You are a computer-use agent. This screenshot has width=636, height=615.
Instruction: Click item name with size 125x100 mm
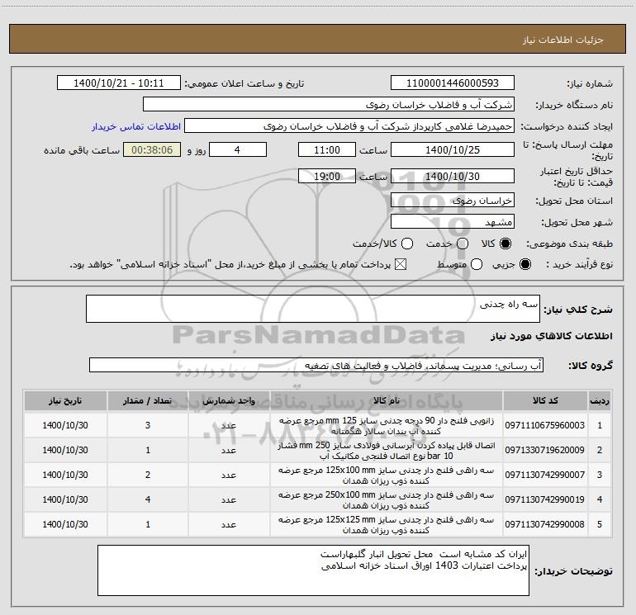(x=387, y=475)
